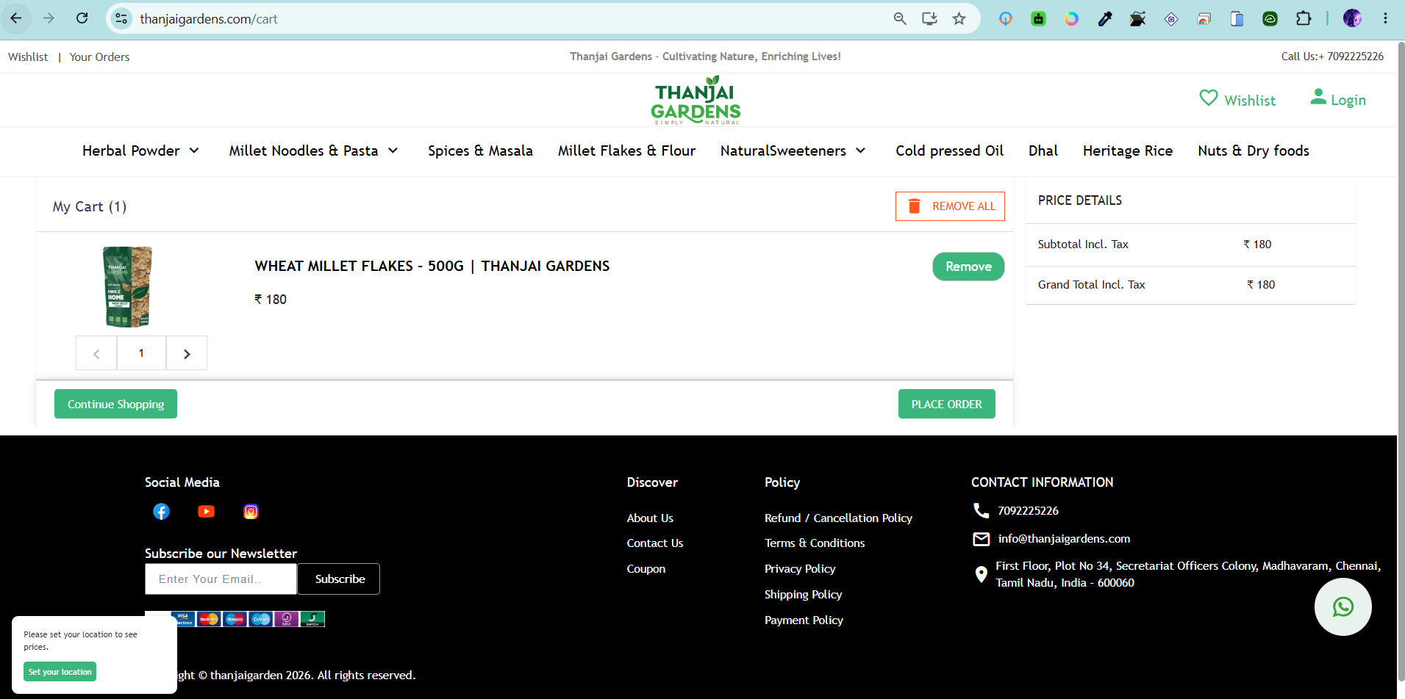Open Refund / Cancellation Policy
Screen dimensions: 1405x699
(838, 518)
